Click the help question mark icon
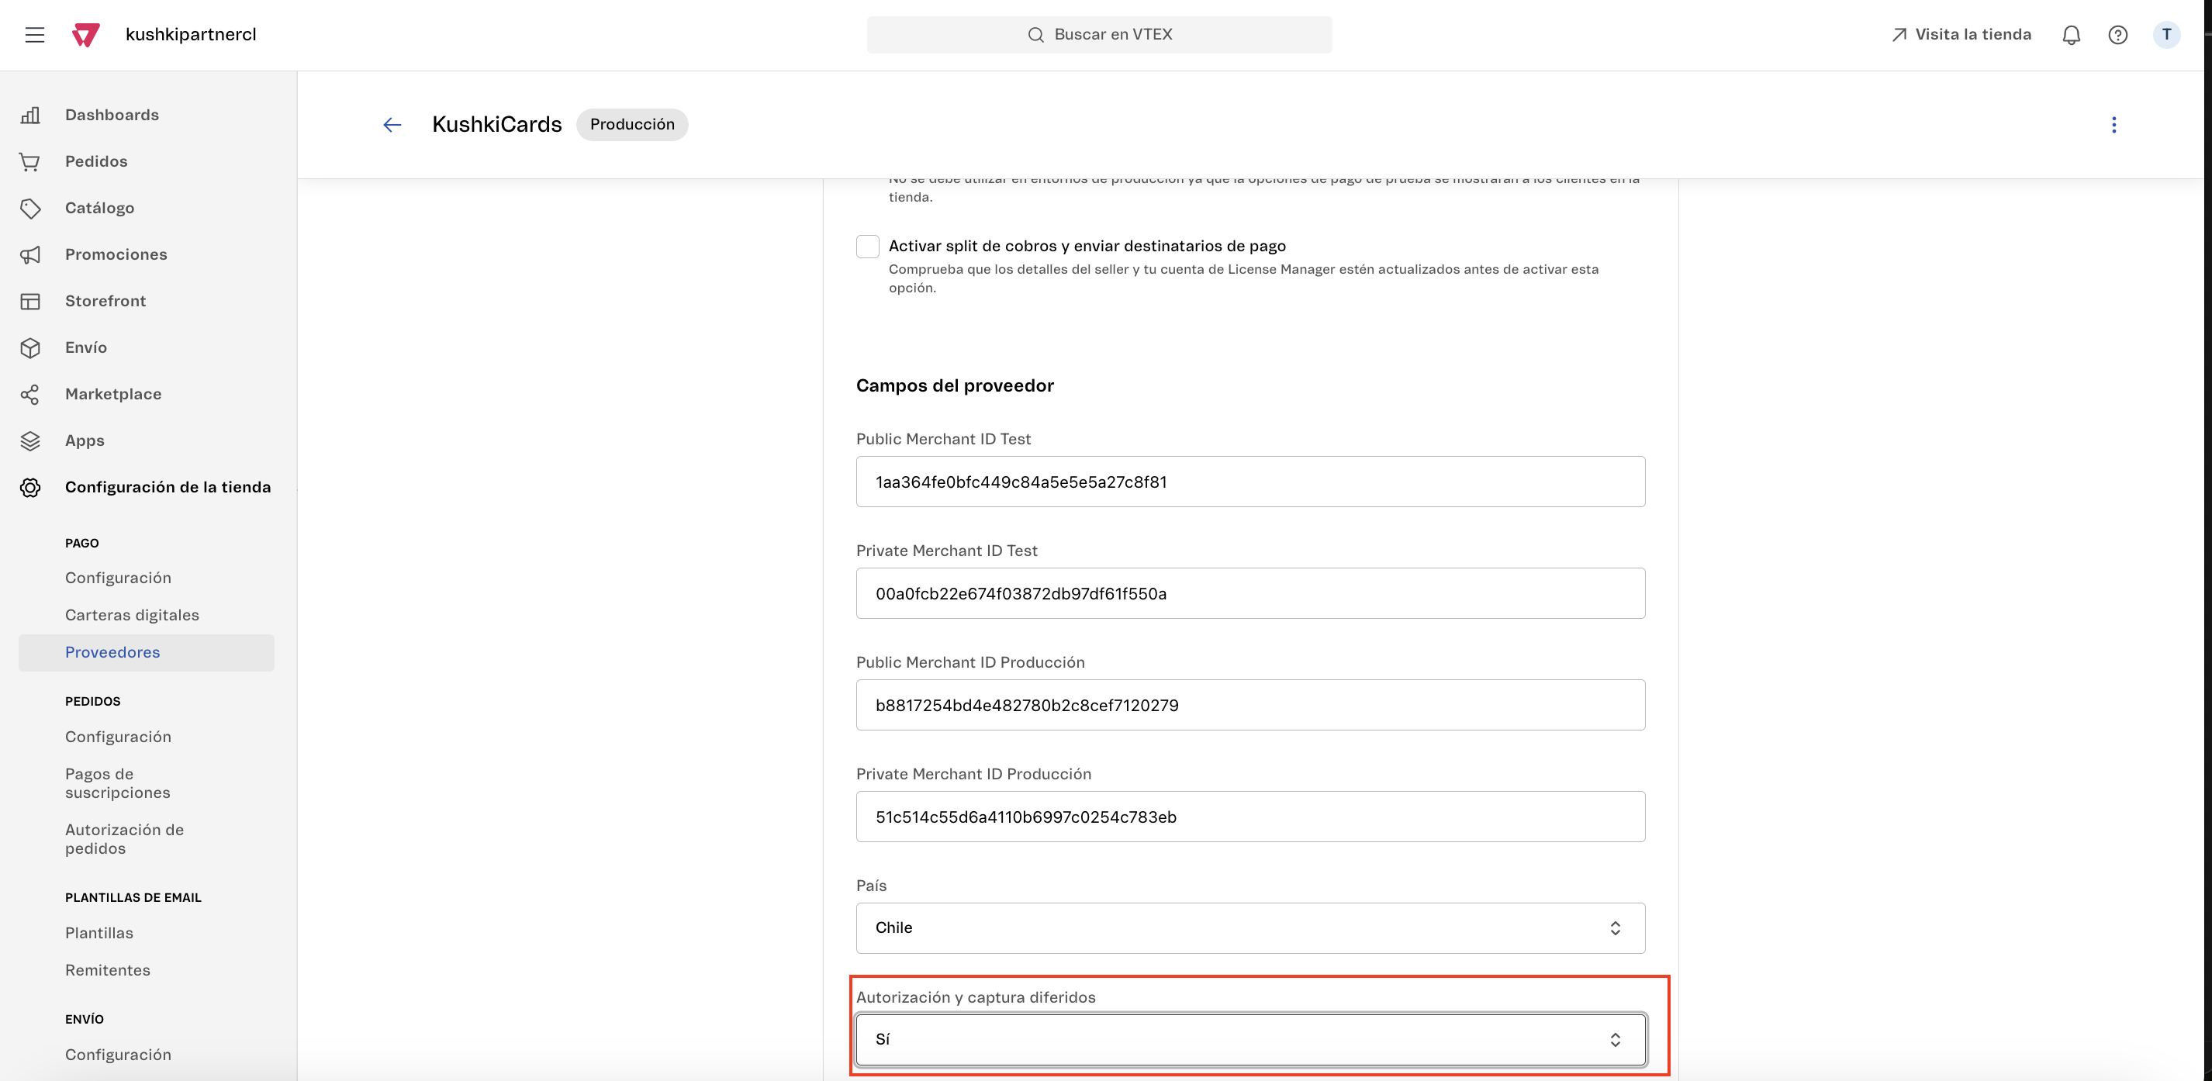This screenshot has width=2212, height=1081. click(2119, 34)
